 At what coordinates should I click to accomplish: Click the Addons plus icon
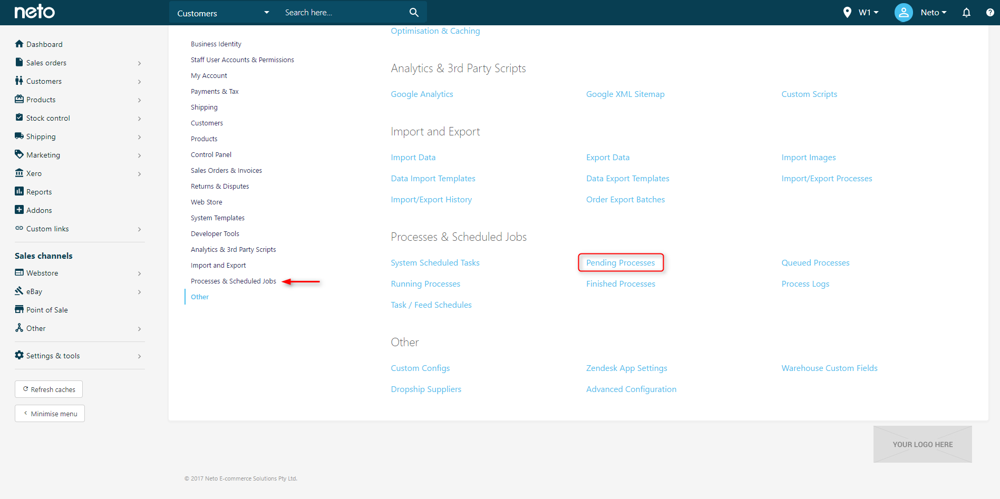click(20, 210)
